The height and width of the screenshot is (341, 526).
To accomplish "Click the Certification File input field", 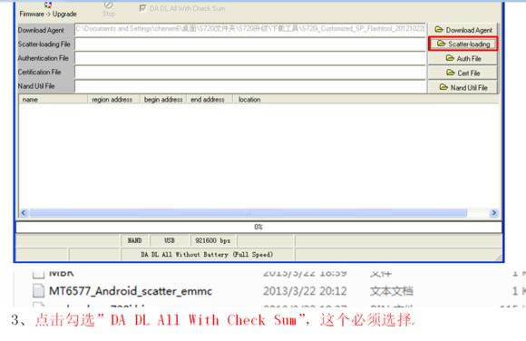I will point(250,73).
